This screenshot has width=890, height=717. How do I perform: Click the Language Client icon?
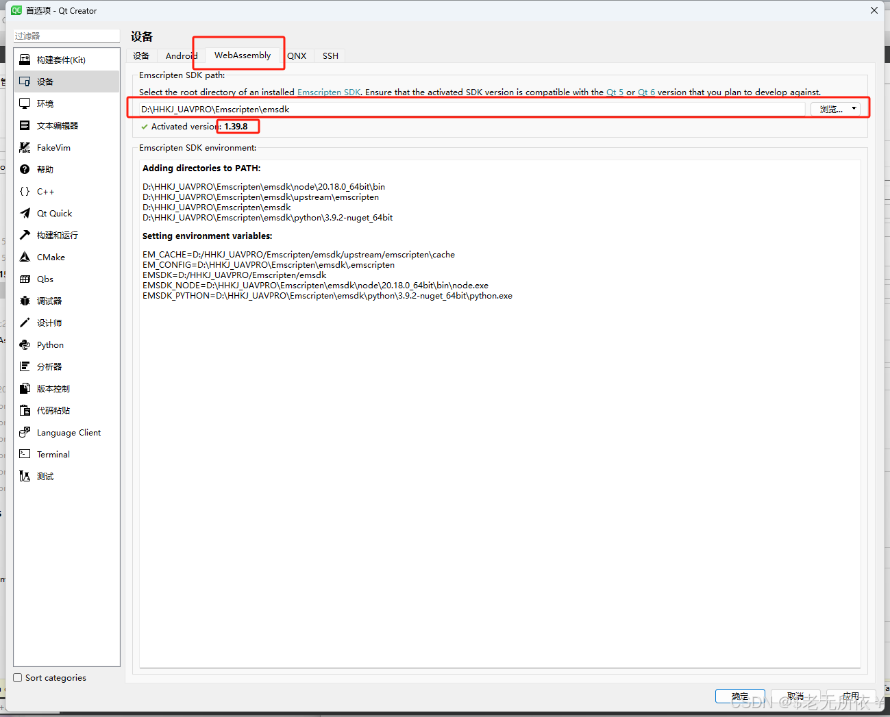click(x=25, y=432)
